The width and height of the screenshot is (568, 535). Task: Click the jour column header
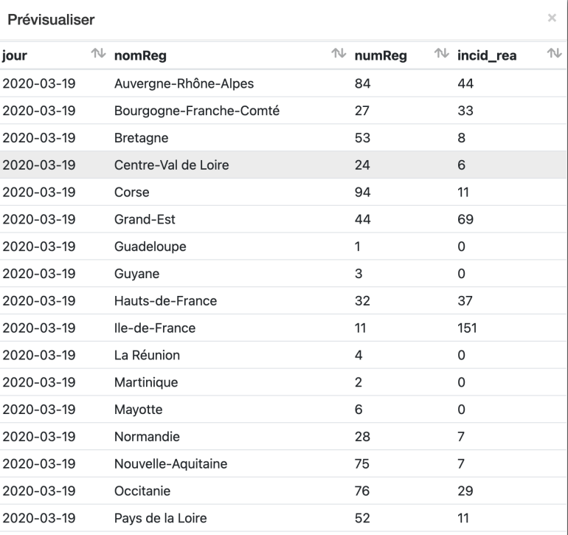coord(15,56)
